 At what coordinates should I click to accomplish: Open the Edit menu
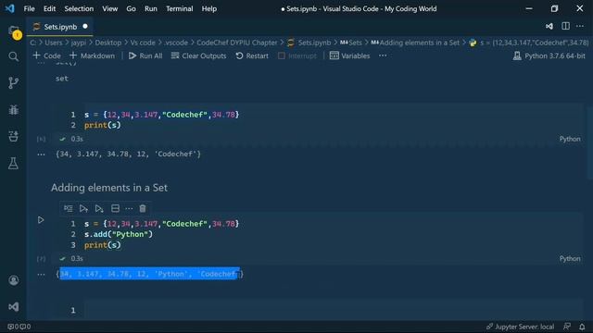49,8
